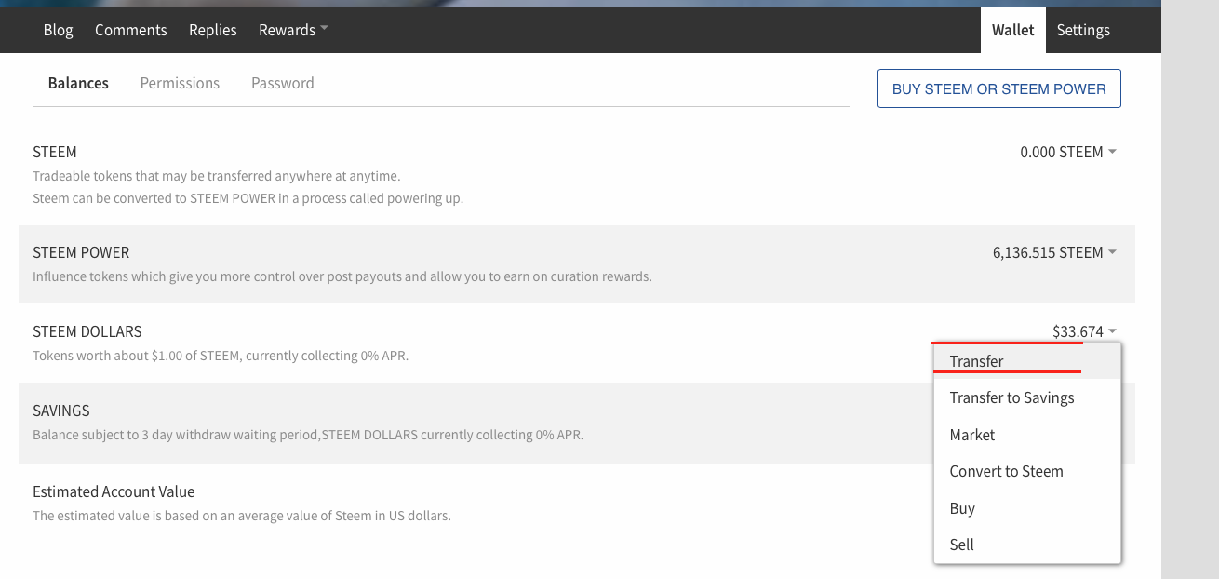Pick Market from the dropdown menu

pos(972,435)
